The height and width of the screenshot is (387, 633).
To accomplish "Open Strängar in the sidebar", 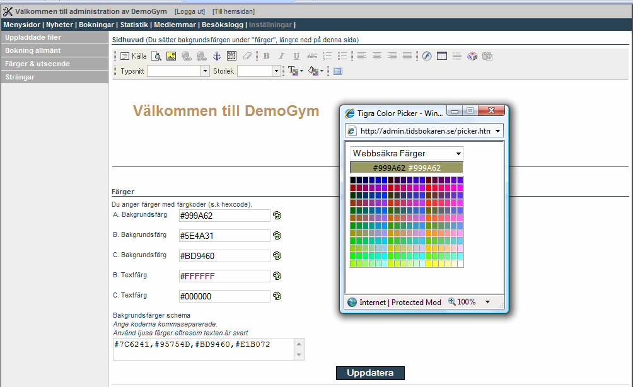I will (x=55, y=77).
